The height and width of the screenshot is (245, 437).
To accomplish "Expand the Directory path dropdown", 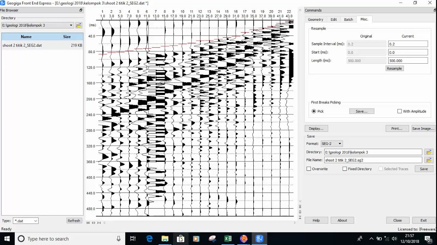I will pos(71,25).
